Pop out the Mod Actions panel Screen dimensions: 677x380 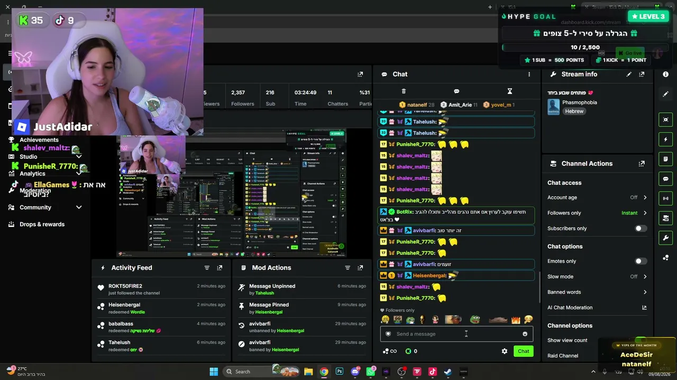[360, 268]
